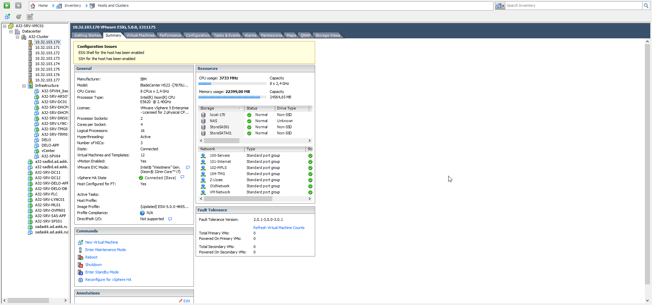Click the Reboot command icon
Viewport: 652px width, 305px height.
pyautogui.click(x=80, y=257)
